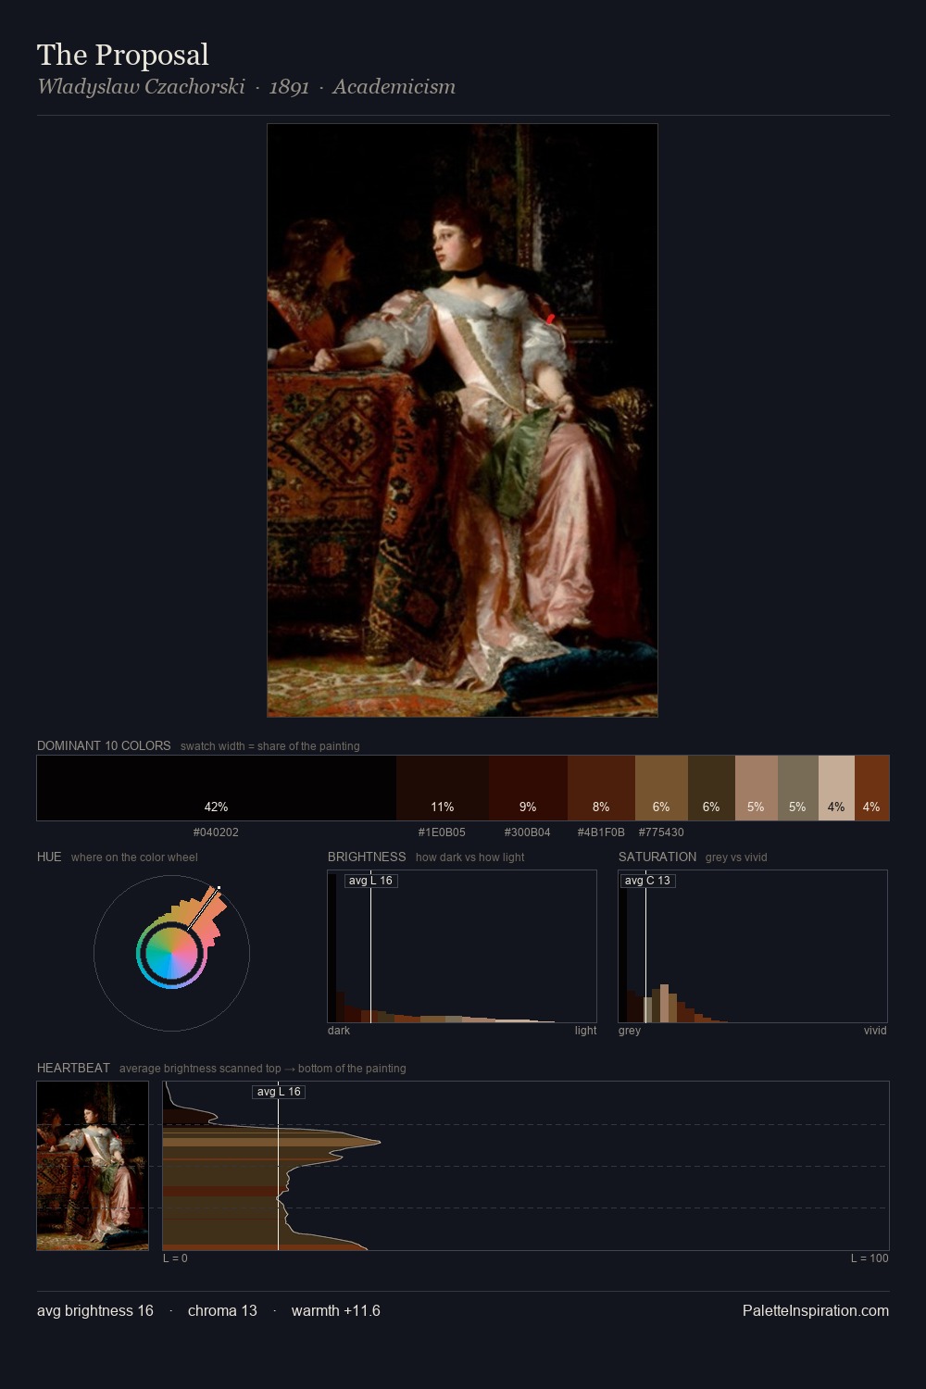Screen dimensions: 926x1389
Task: Select the tan 6% swatch above #775430
Action: tap(661, 788)
